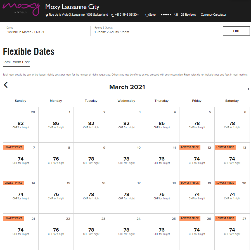Select Saturday March 6 date cell
This screenshot has height=250, width=251.
(x=232, y=125)
